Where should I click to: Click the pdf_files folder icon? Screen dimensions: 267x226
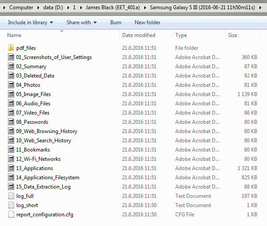click(11, 48)
